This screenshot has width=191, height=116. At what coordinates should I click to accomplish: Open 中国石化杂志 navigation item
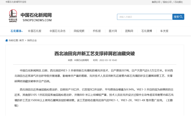pyautogui.click(x=57, y=31)
